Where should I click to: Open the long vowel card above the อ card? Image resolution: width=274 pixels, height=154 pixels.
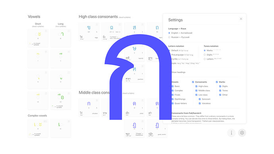click(x=61, y=80)
